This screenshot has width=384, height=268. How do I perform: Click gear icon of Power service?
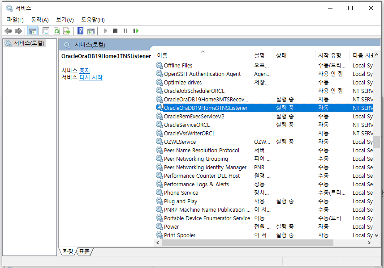coord(160,226)
